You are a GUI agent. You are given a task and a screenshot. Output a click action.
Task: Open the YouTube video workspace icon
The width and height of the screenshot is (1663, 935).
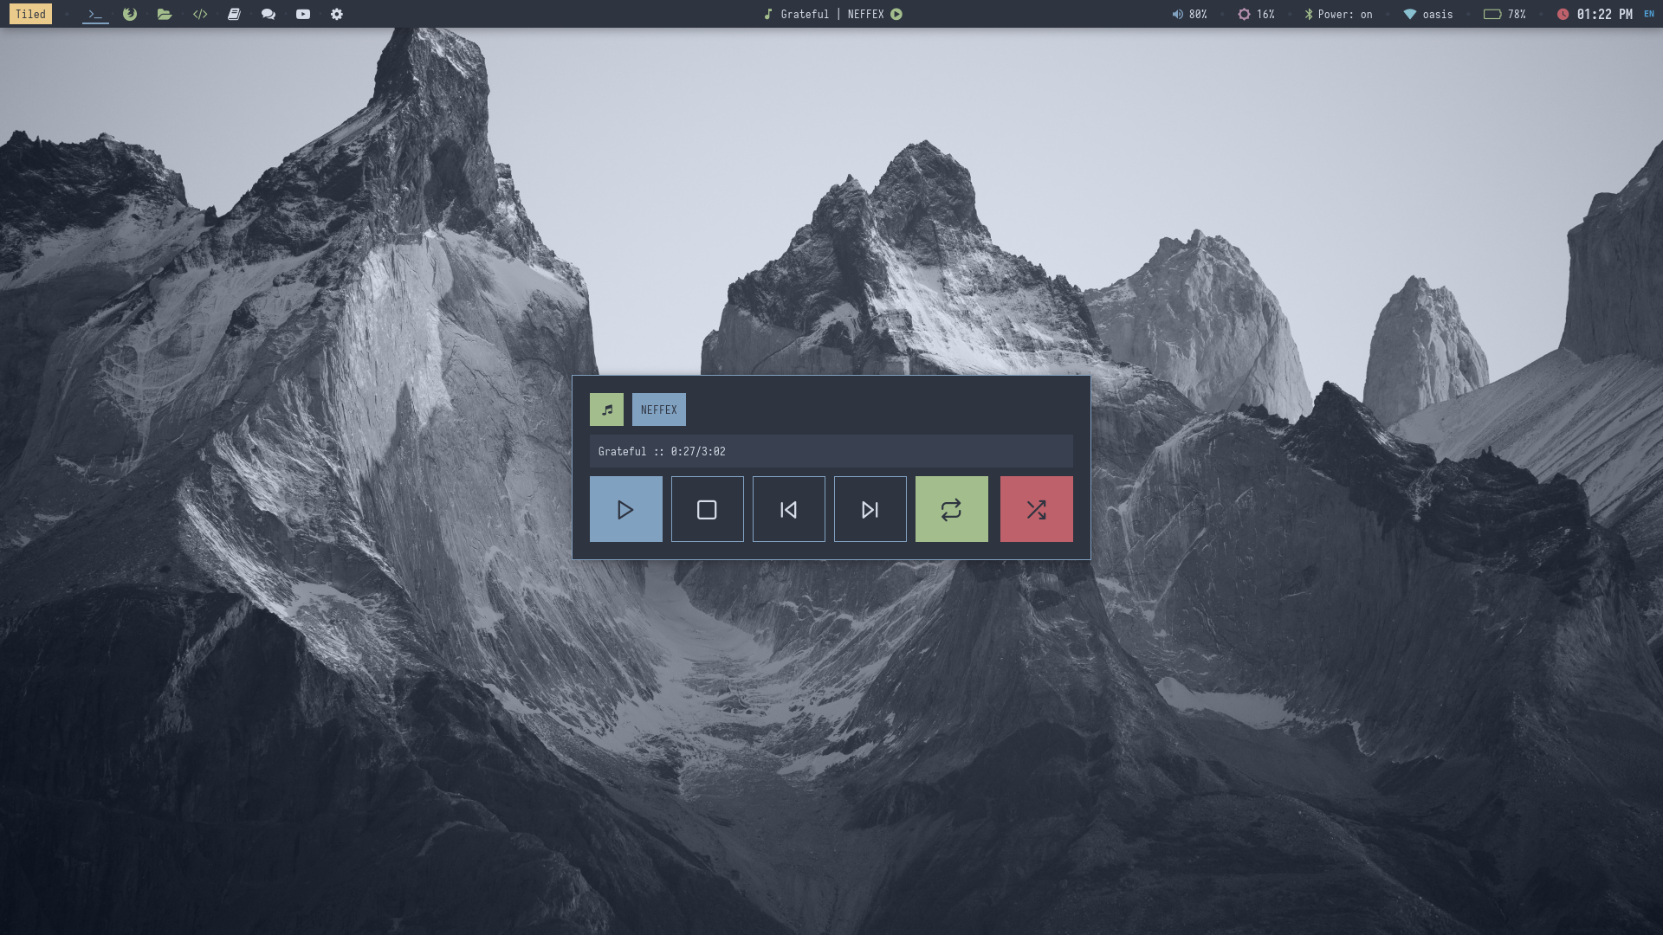pos(303,14)
